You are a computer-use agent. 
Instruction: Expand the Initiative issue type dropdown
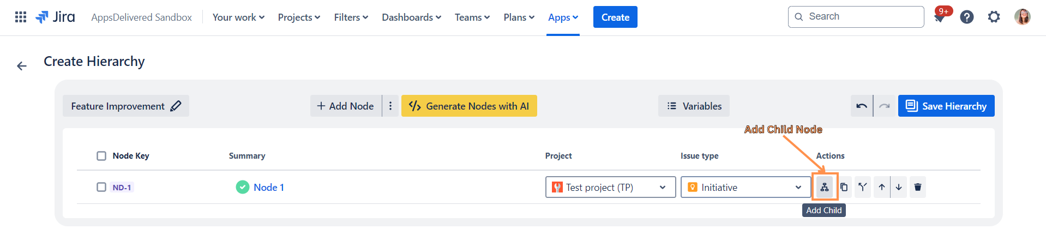tap(745, 187)
